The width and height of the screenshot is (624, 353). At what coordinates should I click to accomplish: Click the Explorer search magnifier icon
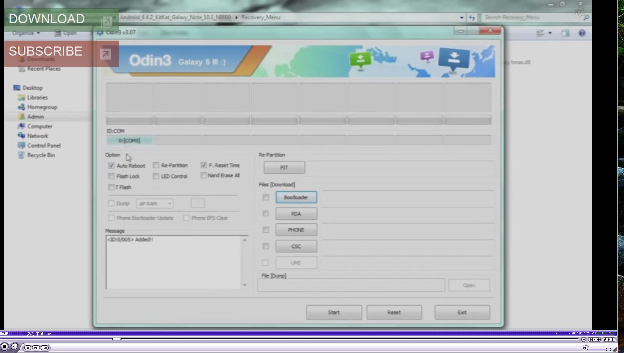coord(586,17)
